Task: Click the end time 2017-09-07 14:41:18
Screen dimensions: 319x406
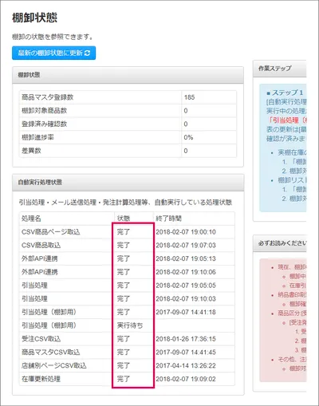Action: click(186, 312)
